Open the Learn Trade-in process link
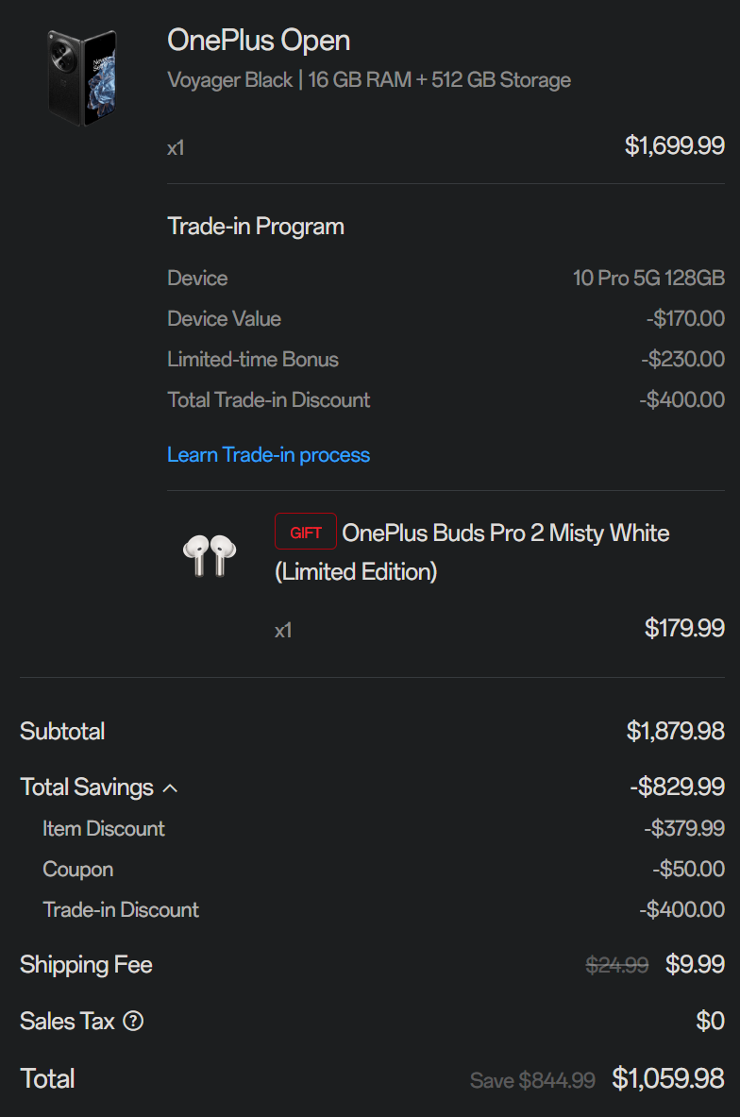The width and height of the screenshot is (740, 1117). (x=268, y=454)
